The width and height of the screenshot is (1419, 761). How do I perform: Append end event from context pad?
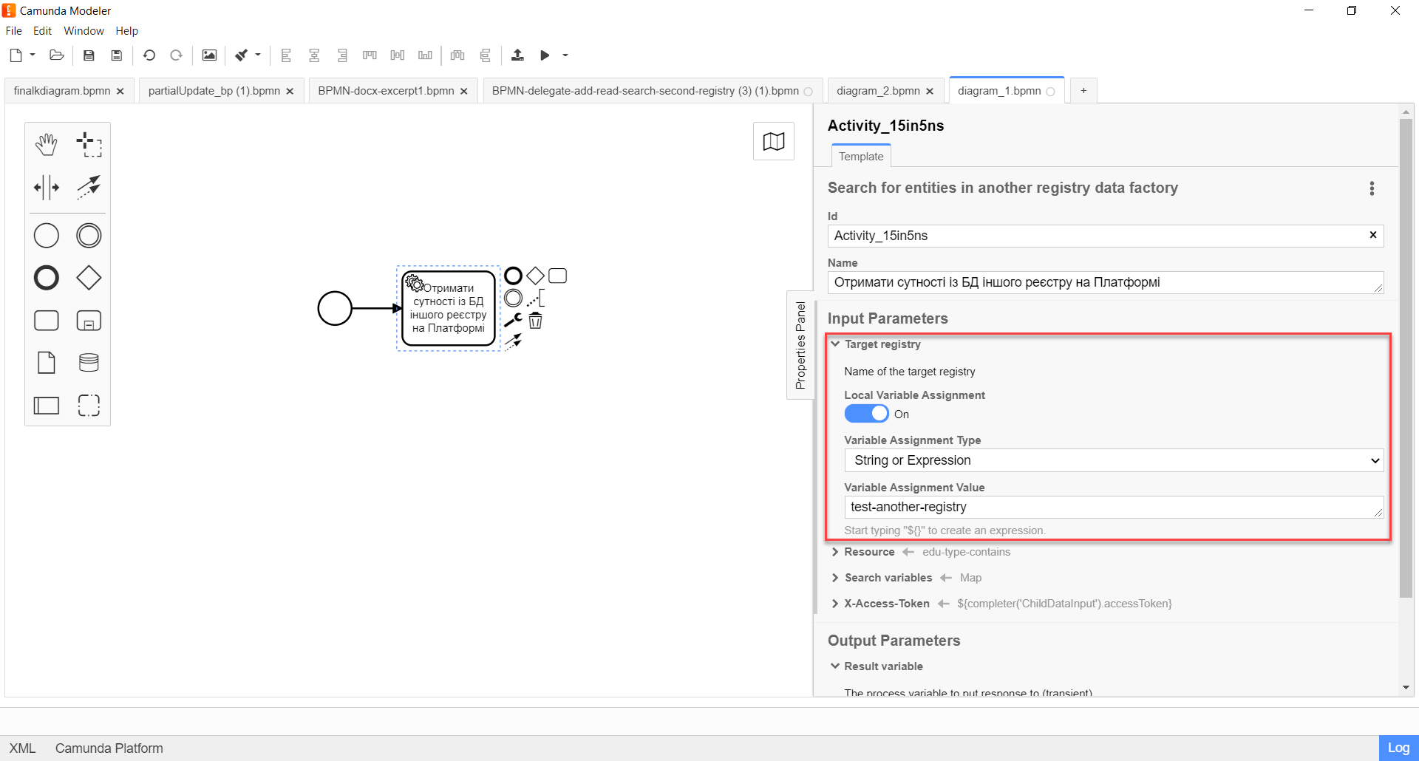(x=513, y=276)
